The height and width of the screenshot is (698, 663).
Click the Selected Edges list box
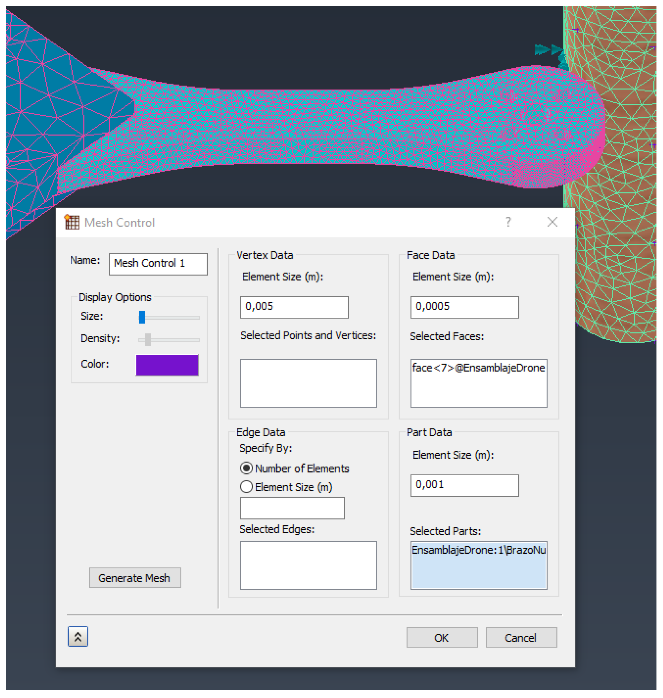tap(308, 565)
